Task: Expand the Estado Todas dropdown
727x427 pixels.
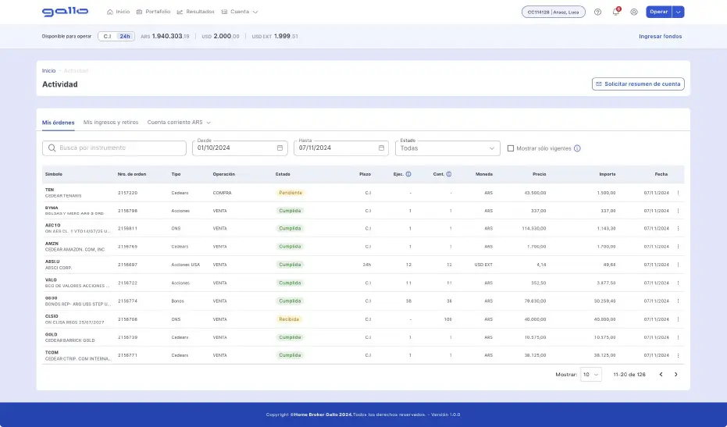Action: click(447, 148)
